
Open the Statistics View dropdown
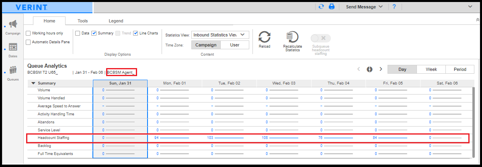pos(220,34)
